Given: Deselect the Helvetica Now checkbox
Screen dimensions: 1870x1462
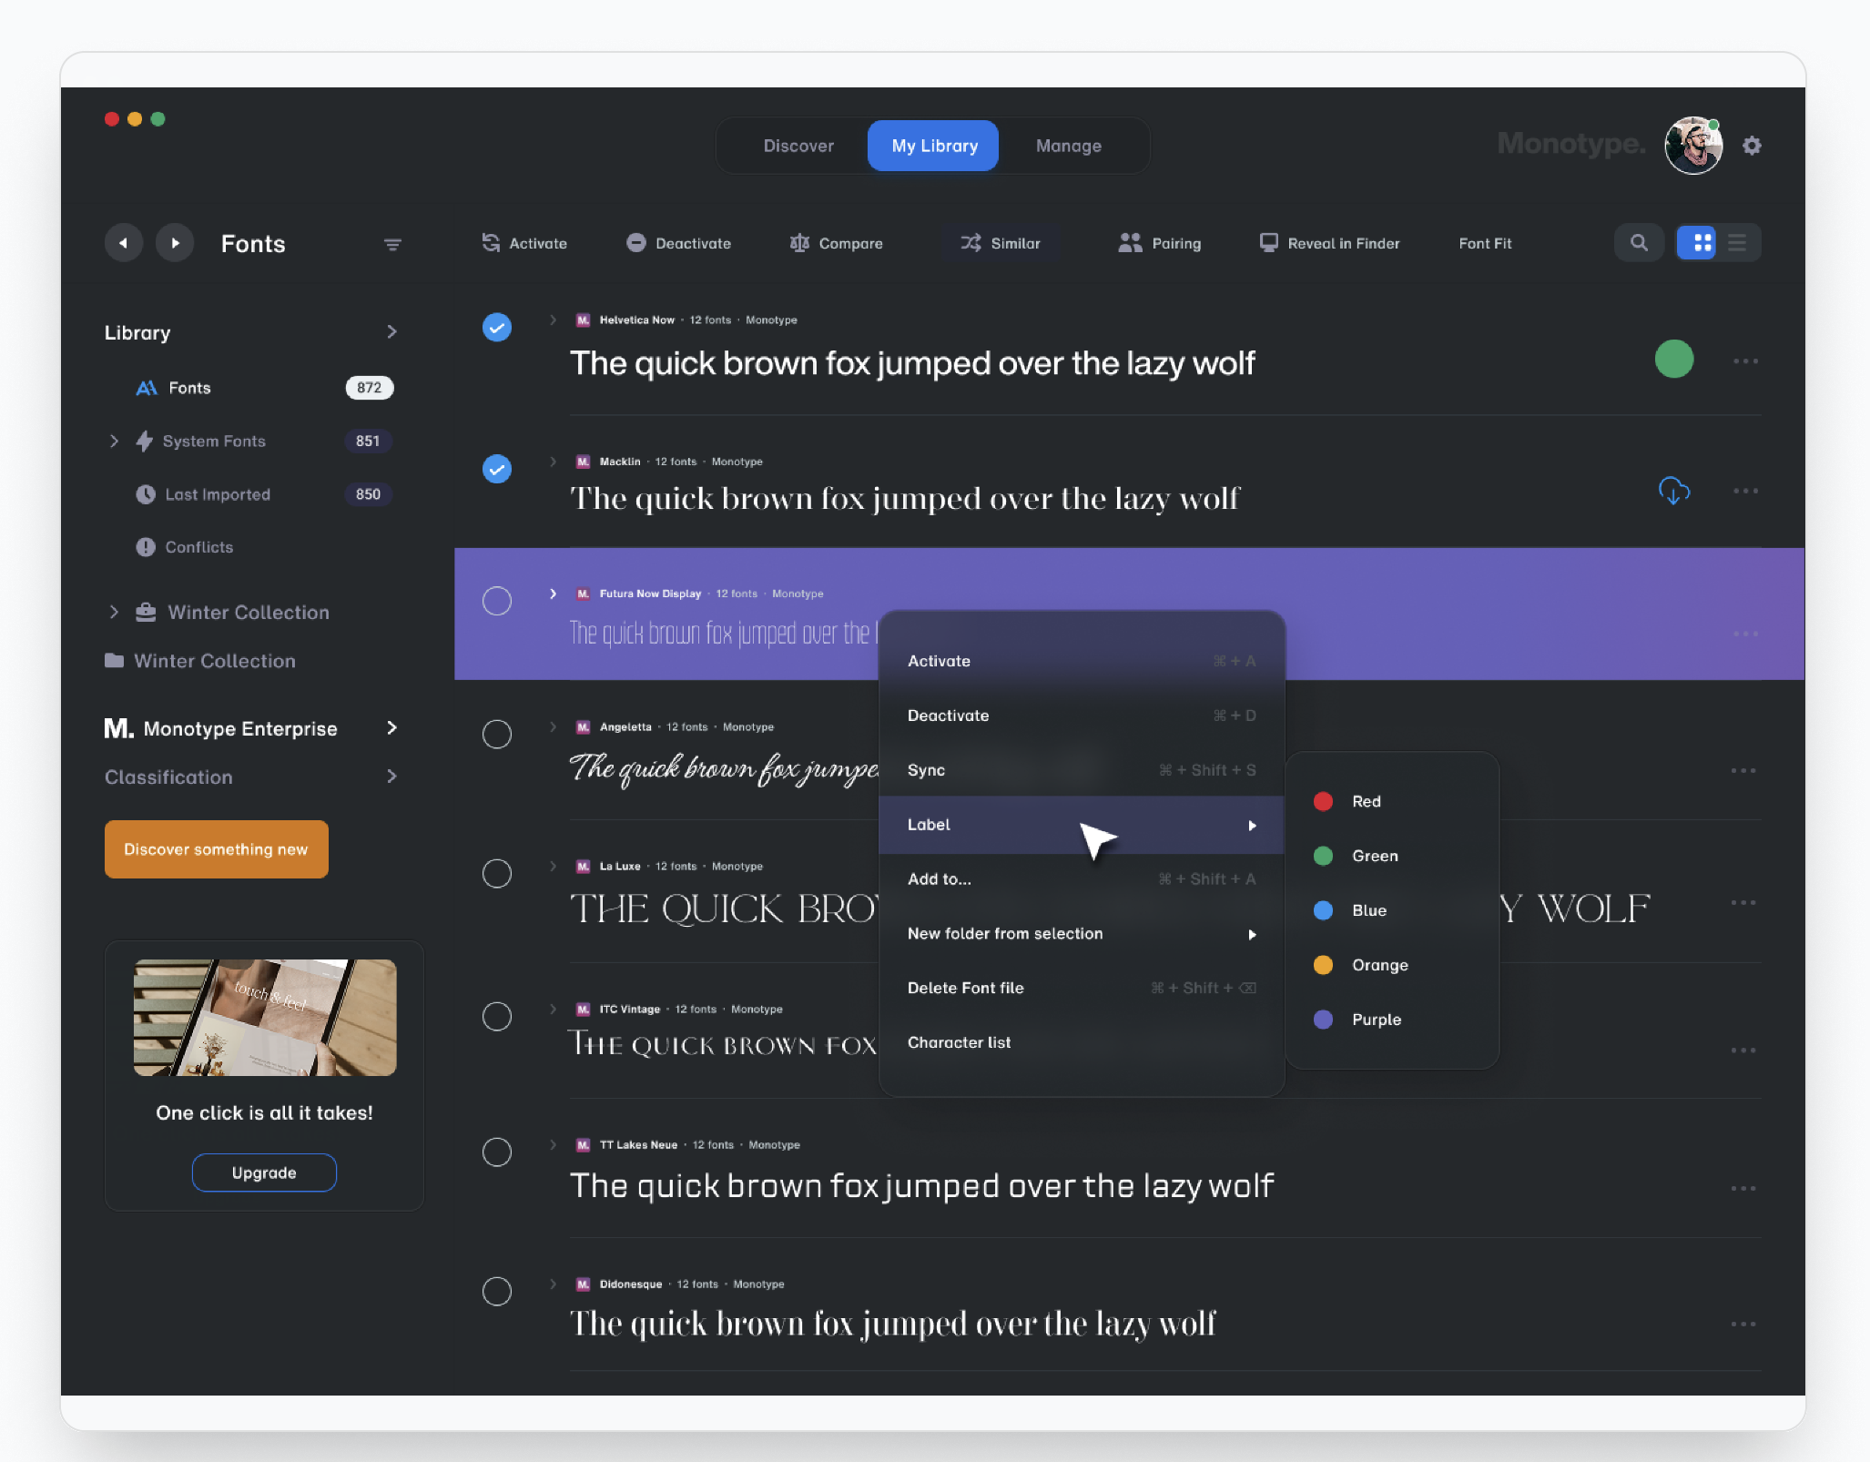Looking at the screenshot, I should (497, 328).
